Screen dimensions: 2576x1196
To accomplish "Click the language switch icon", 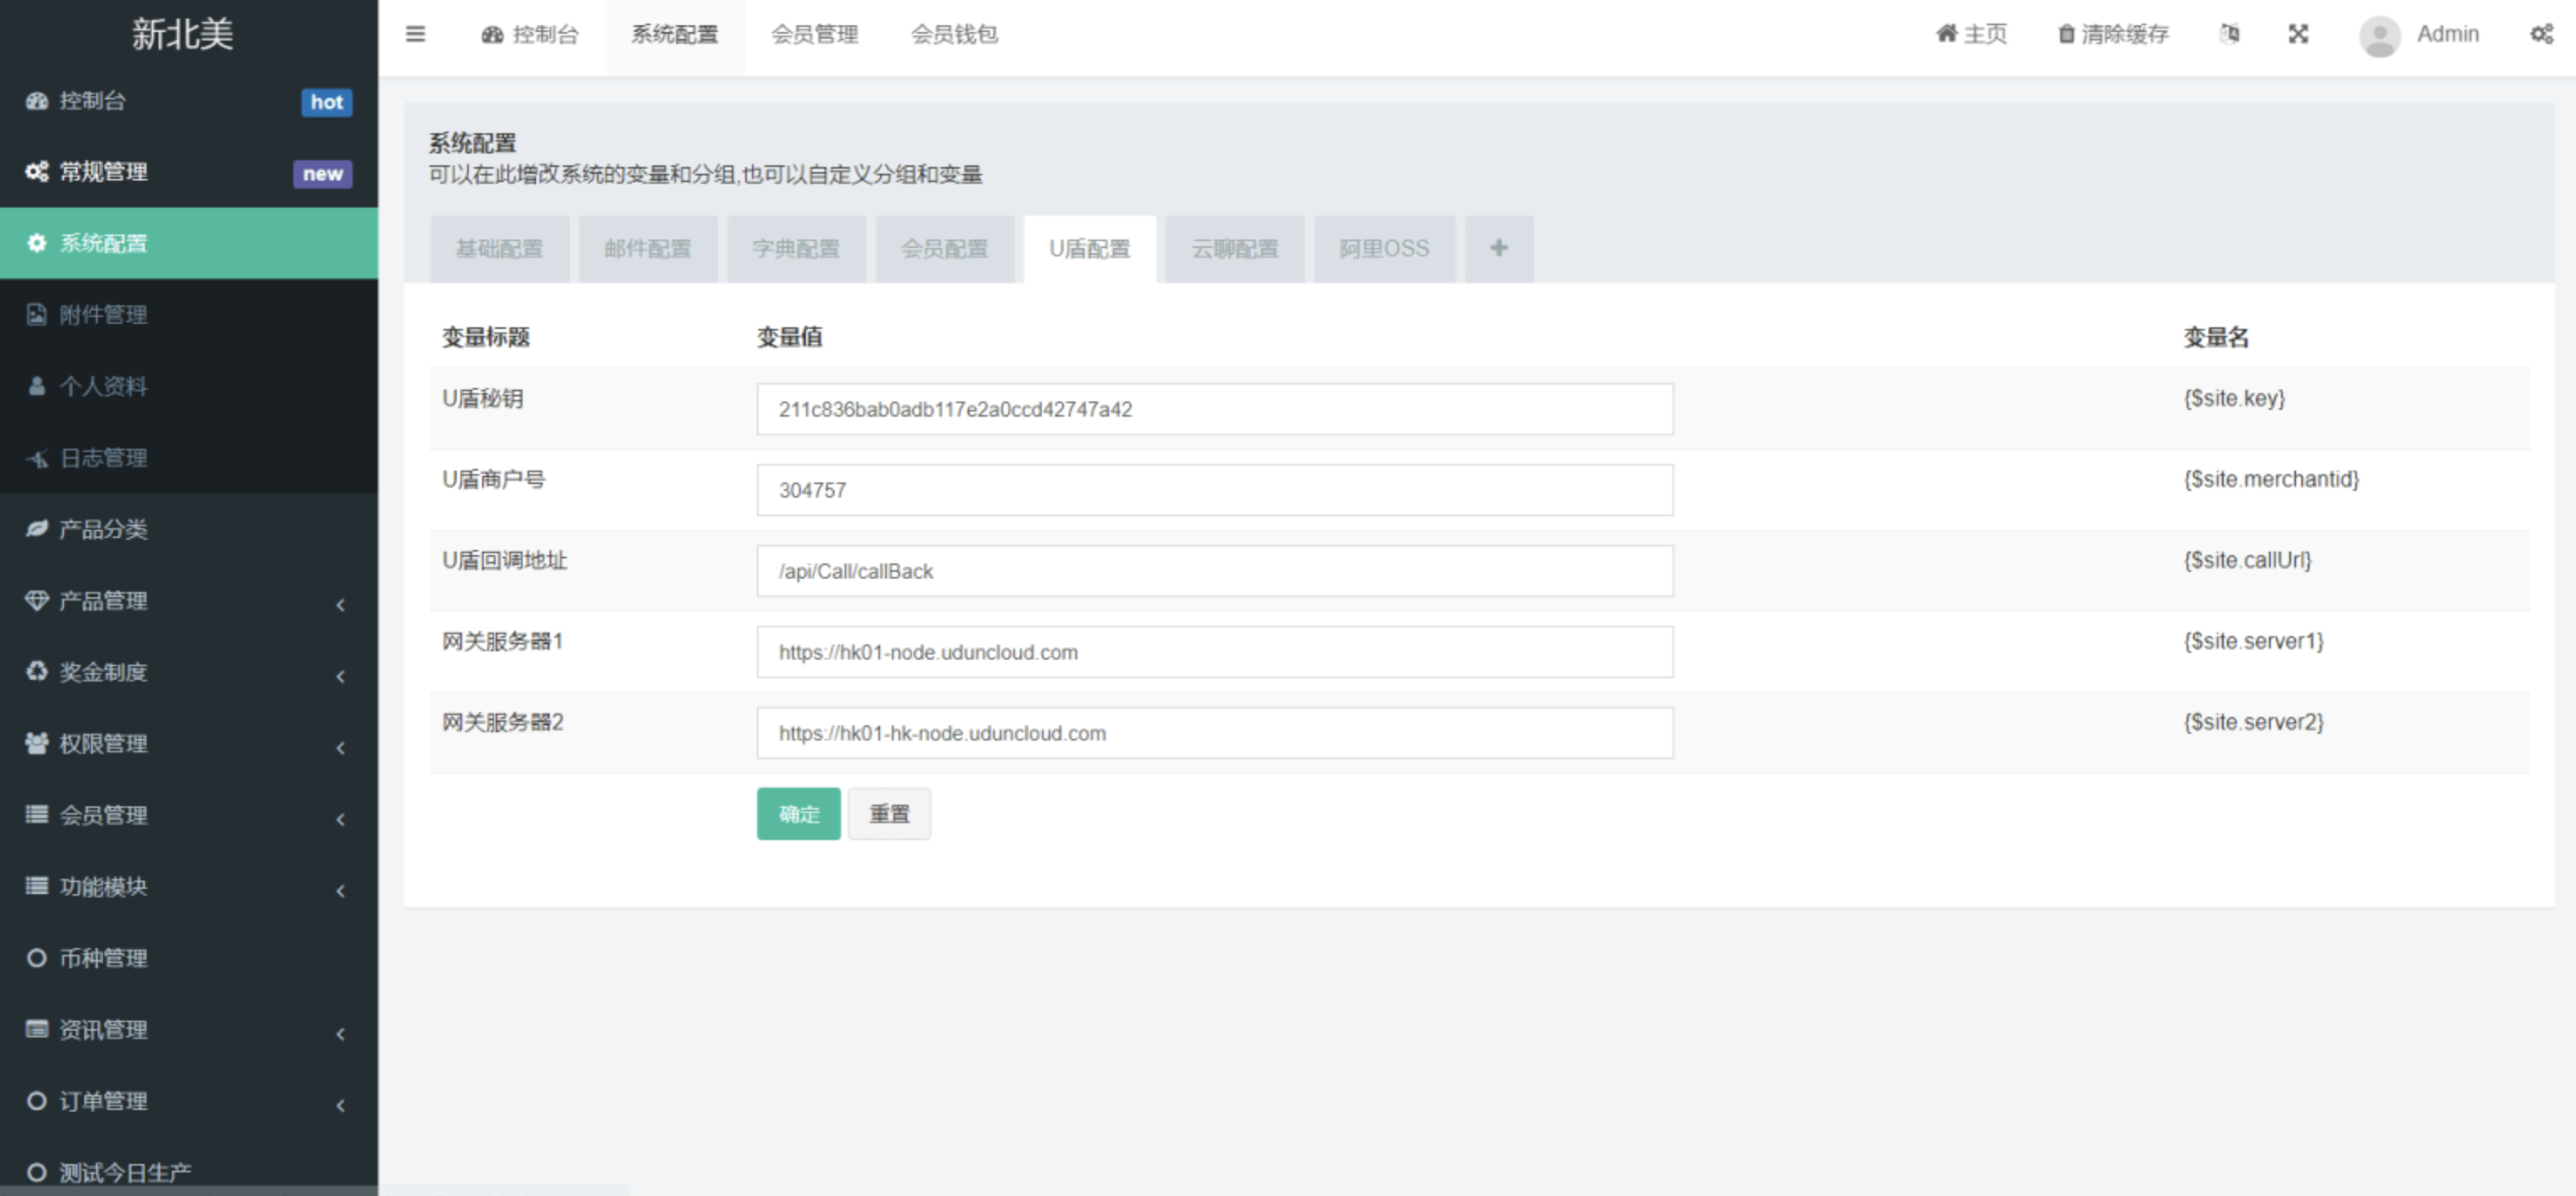I will click(2229, 33).
